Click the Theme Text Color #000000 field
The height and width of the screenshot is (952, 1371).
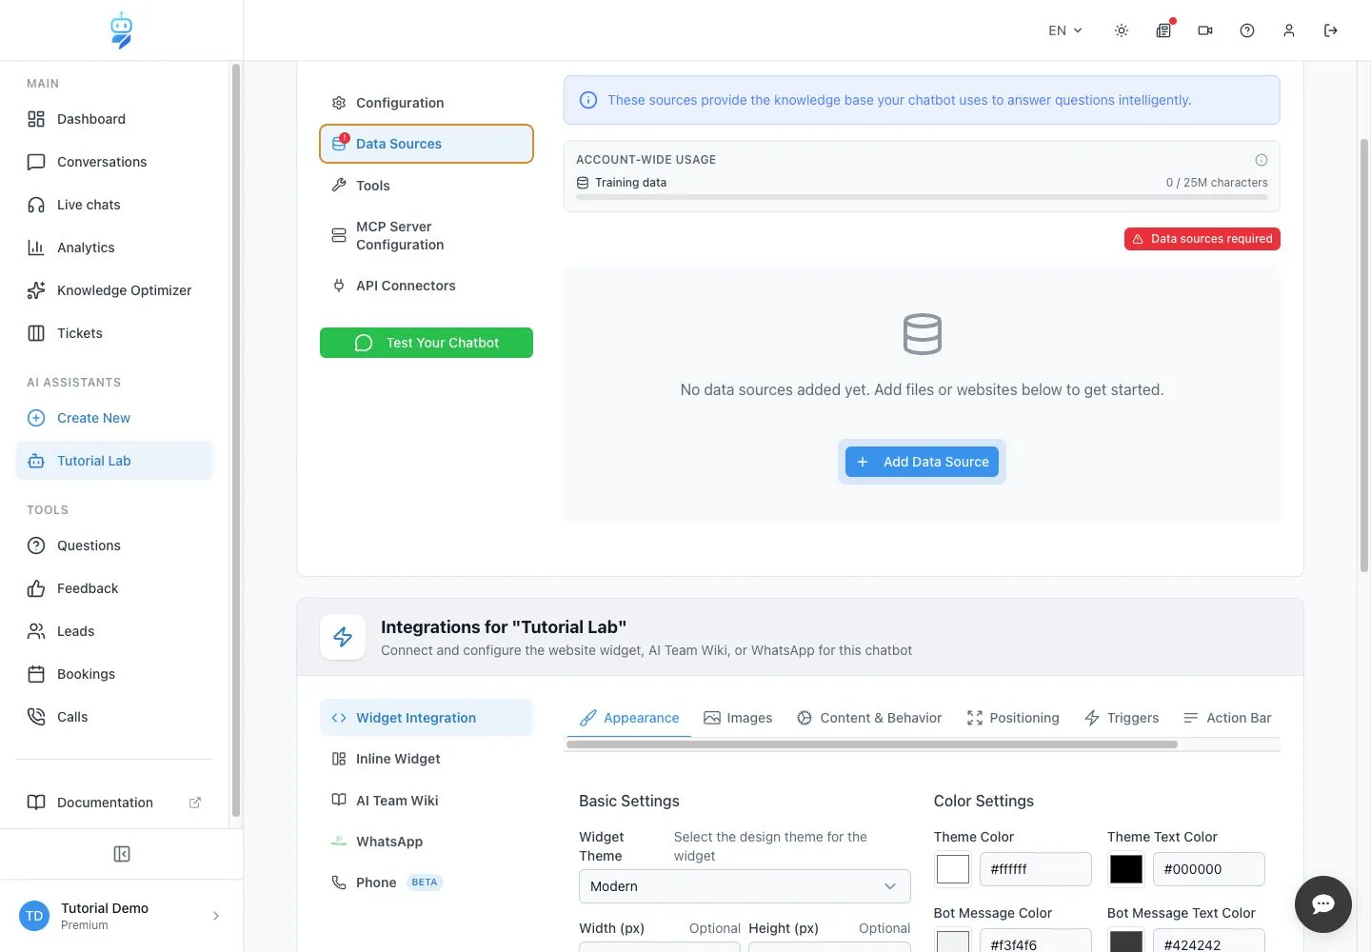click(x=1209, y=869)
